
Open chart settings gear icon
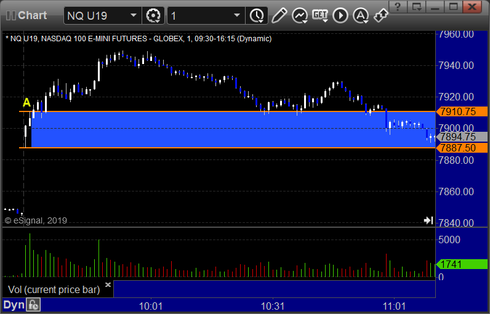pyautogui.click(x=153, y=15)
